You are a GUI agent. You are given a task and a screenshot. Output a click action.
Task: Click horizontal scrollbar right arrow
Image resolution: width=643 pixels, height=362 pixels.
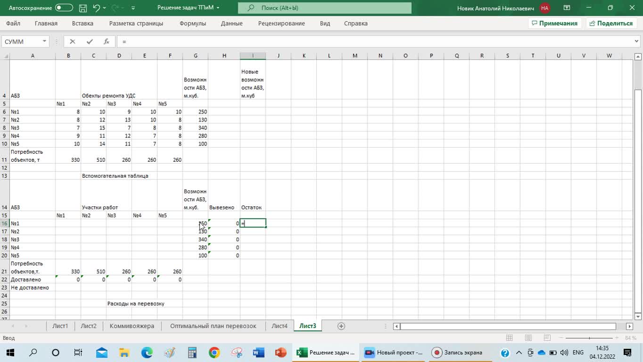point(629,326)
